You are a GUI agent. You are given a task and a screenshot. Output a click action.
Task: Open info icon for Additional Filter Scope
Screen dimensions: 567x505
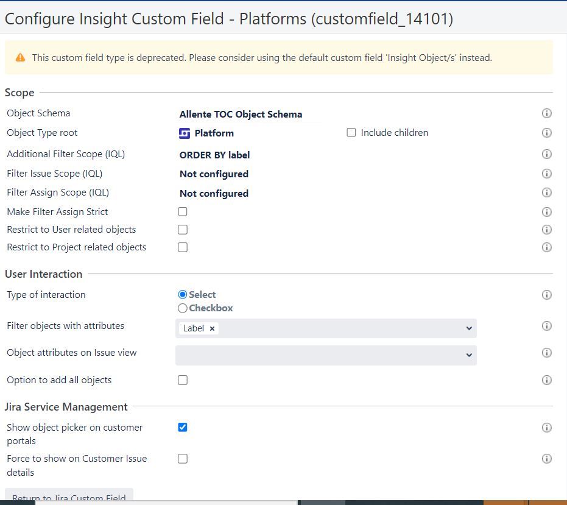coord(546,154)
